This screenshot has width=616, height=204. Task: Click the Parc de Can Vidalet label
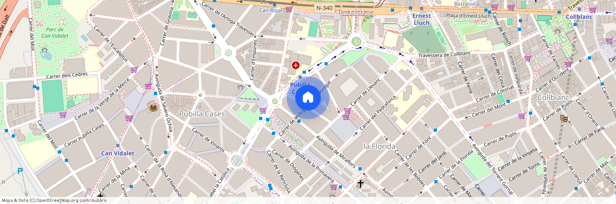click(x=55, y=32)
